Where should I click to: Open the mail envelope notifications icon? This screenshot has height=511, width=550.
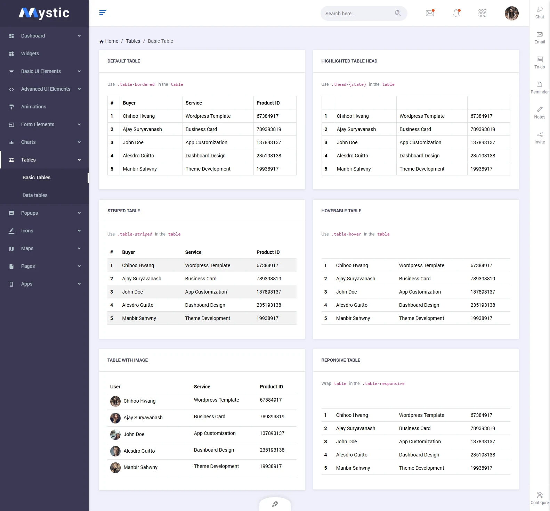tap(430, 13)
